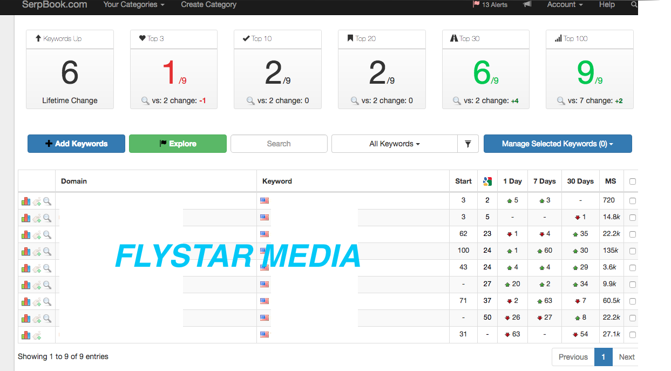Image resolution: width=671 pixels, height=371 pixels.
Task: Check the checkbox in the 720 MS row
Action: click(633, 201)
